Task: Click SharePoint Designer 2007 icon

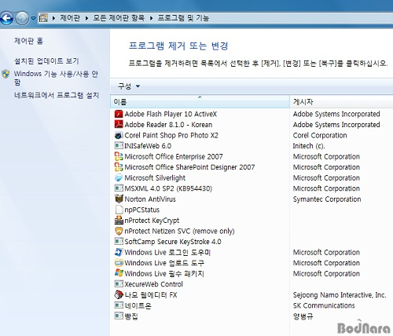Action: 119,167
